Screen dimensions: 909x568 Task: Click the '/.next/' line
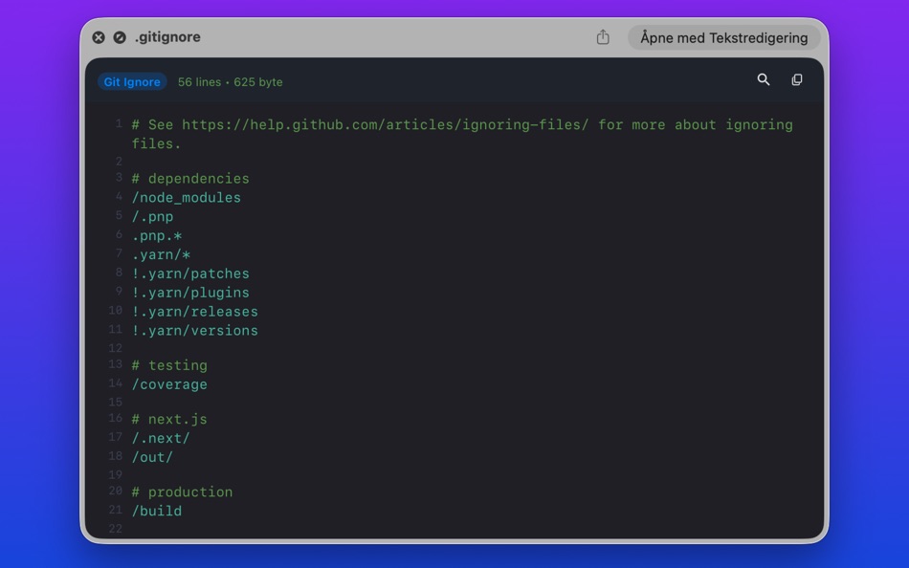pyautogui.click(x=161, y=439)
